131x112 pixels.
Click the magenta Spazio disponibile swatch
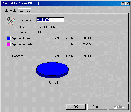(x=8, y=44)
